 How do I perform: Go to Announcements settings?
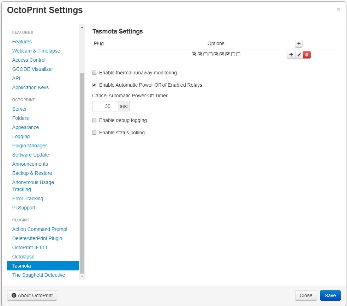pyautogui.click(x=30, y=164)
